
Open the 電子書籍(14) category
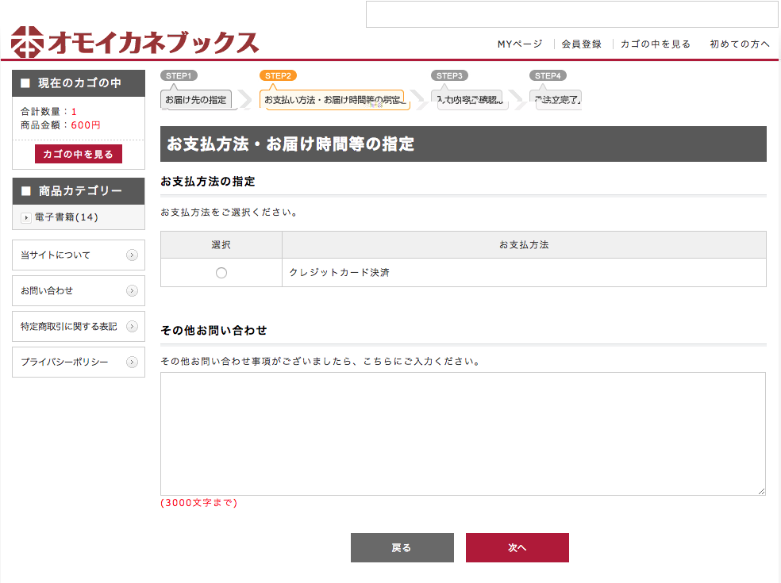click(x=66, y=217)
